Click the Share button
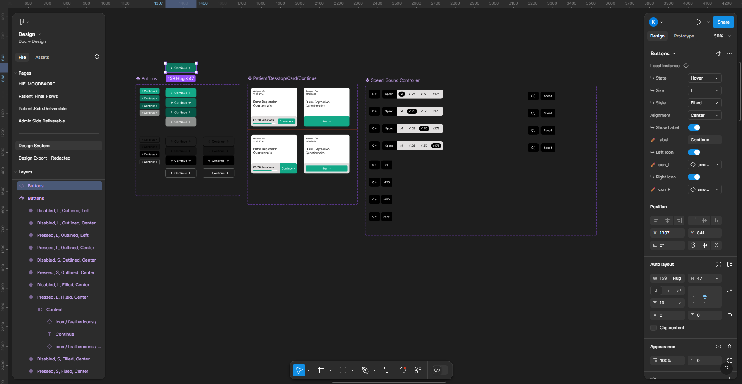The height and width of the screenshot is (384, 742). coord(723,22)
